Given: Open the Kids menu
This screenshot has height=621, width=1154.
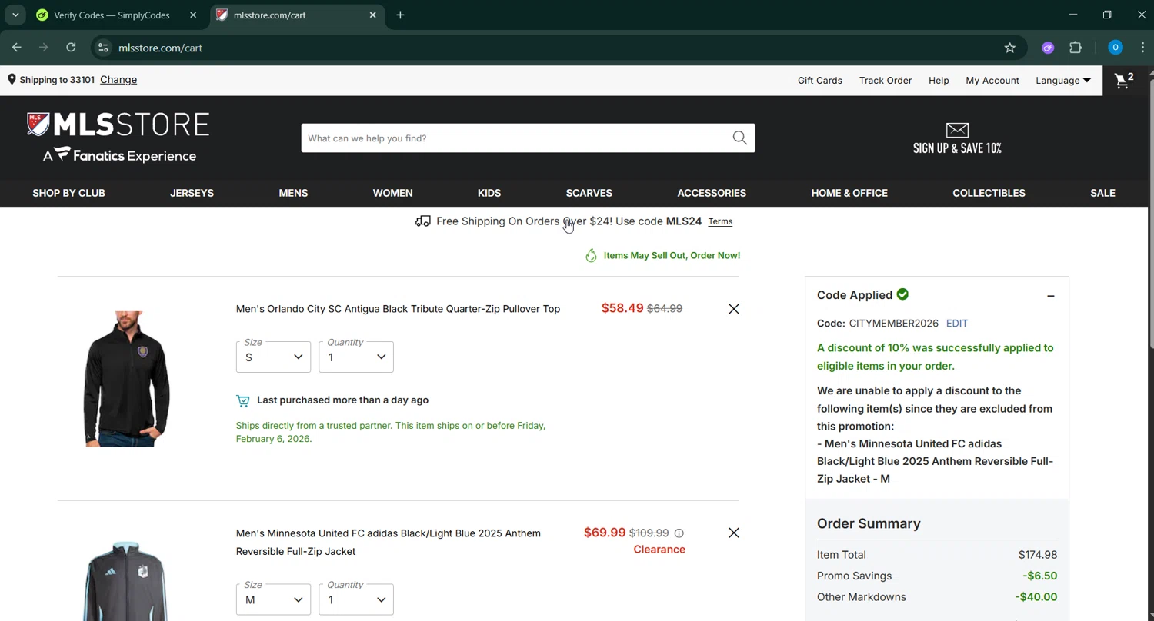Looking at the screenshot, I should (x=489, y=193).
